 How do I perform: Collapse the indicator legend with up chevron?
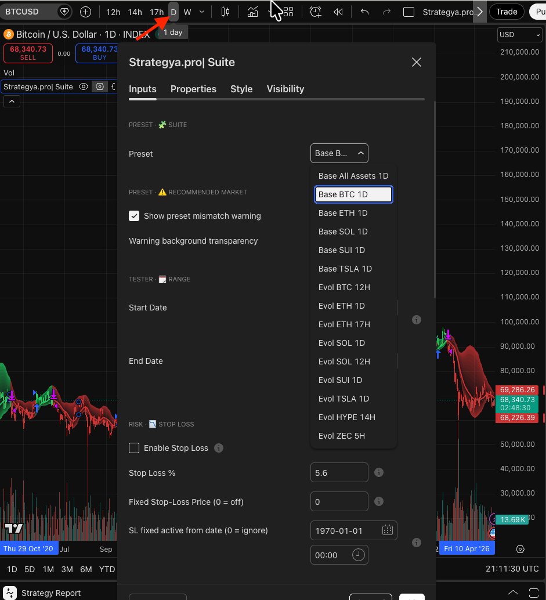tap(12, 102)
